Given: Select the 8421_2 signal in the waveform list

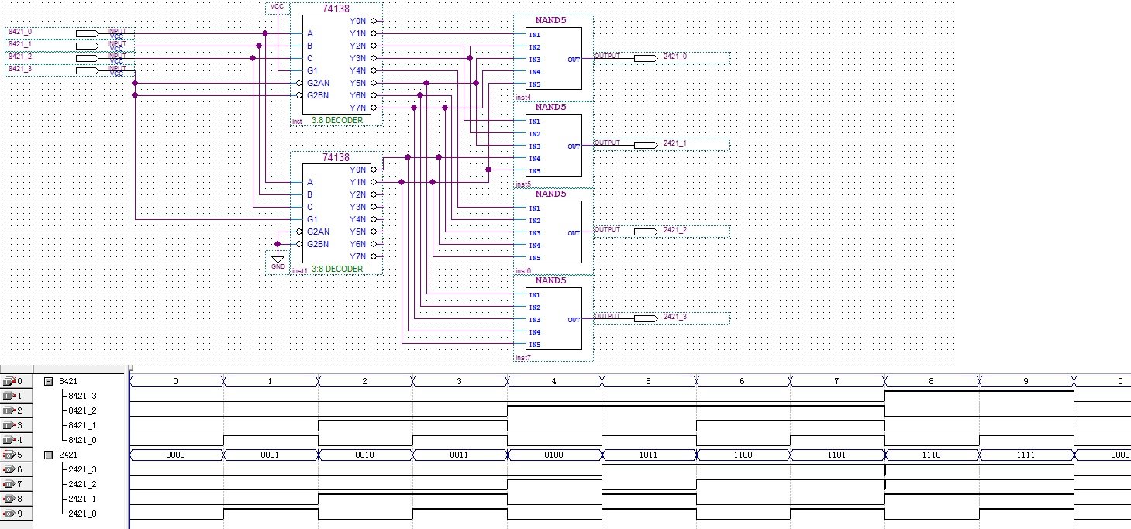Looking at the screenshot, I should click(x=83, y=410).
